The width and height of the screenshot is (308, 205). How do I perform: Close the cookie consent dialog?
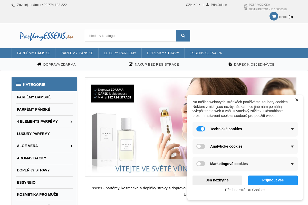pyautogui.click(x=297, y=100)
